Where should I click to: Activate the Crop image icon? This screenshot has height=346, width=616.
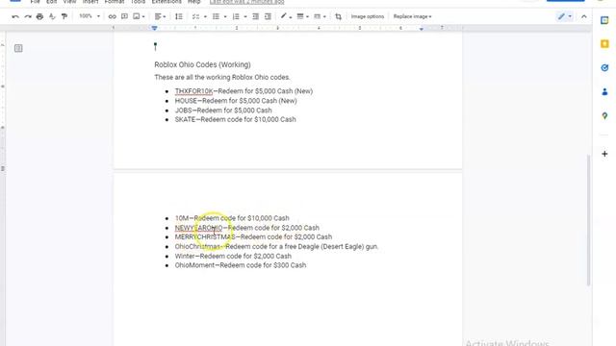coord(338,16)
